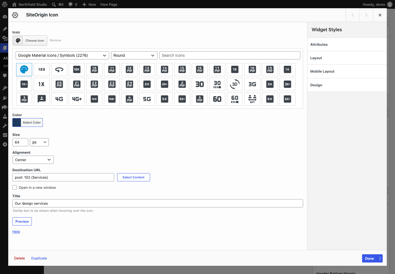Click the SiteOrigin widget gear icon
The width and height of the screenshot is (395, 274).
[15, 15]
